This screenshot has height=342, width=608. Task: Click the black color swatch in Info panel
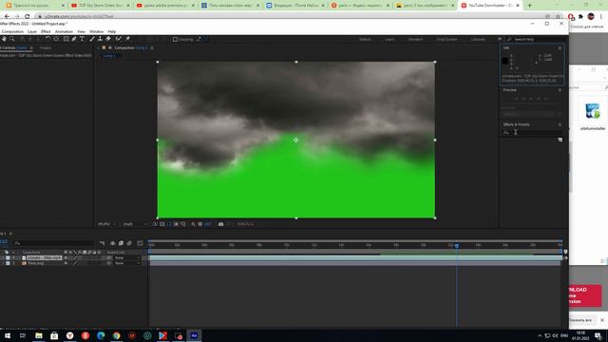[x=504, y=61]
